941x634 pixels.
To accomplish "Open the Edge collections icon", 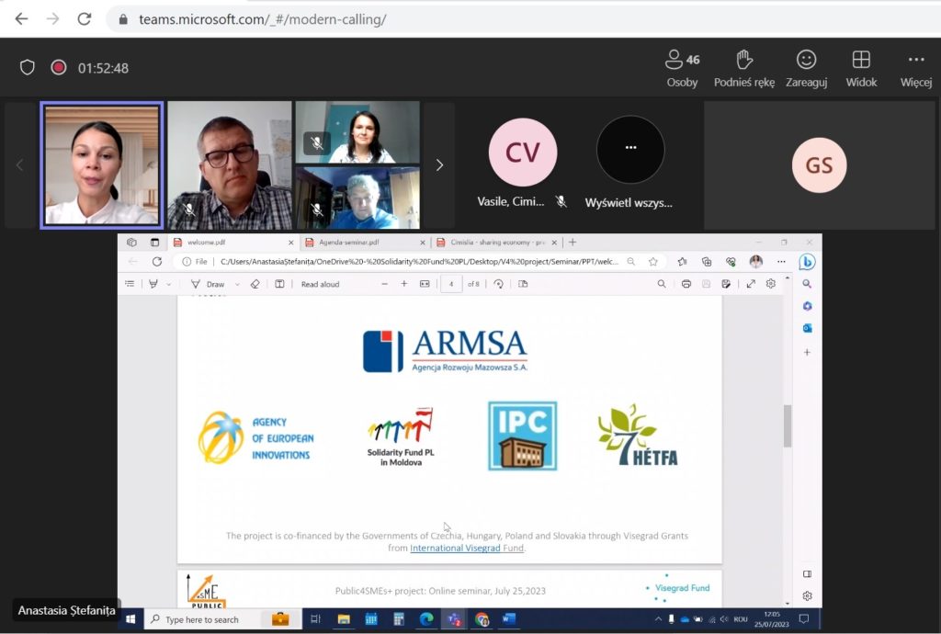I will coord(707,262).
